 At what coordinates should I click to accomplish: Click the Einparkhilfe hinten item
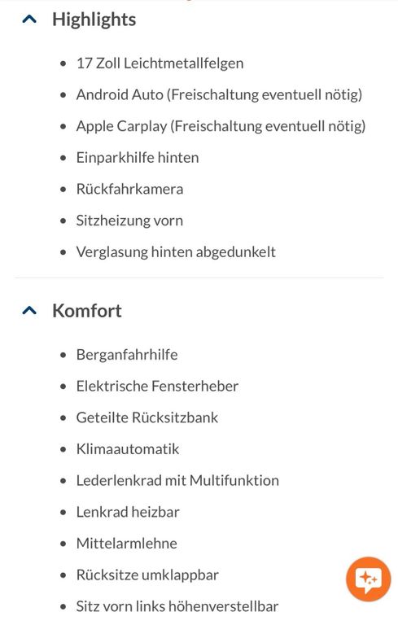click(138, 157)
